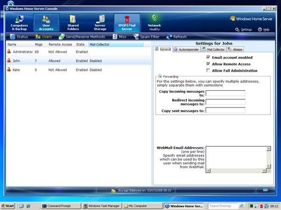Click inside WebMail Email Addresses box
Screen dimensions: 281x210
click(236, 157)
